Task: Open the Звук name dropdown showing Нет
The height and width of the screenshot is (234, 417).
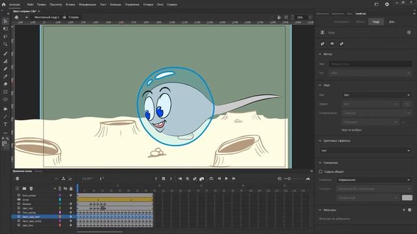Action: pos(377,95)
